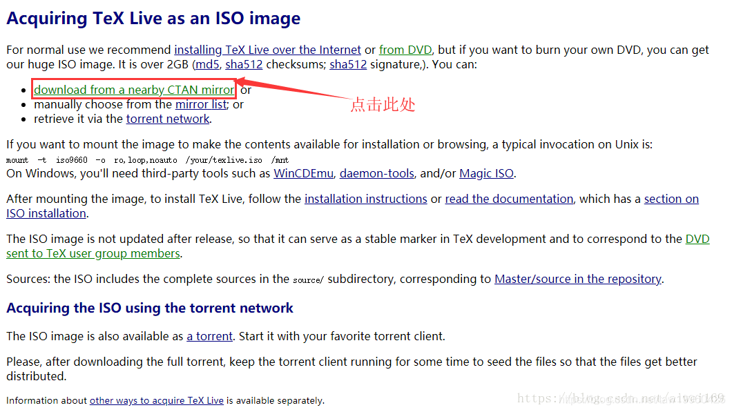Open the sha512 checksums link

[244, 64]
